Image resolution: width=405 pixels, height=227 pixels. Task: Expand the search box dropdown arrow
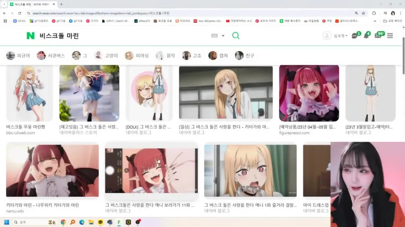pos(223,36)
